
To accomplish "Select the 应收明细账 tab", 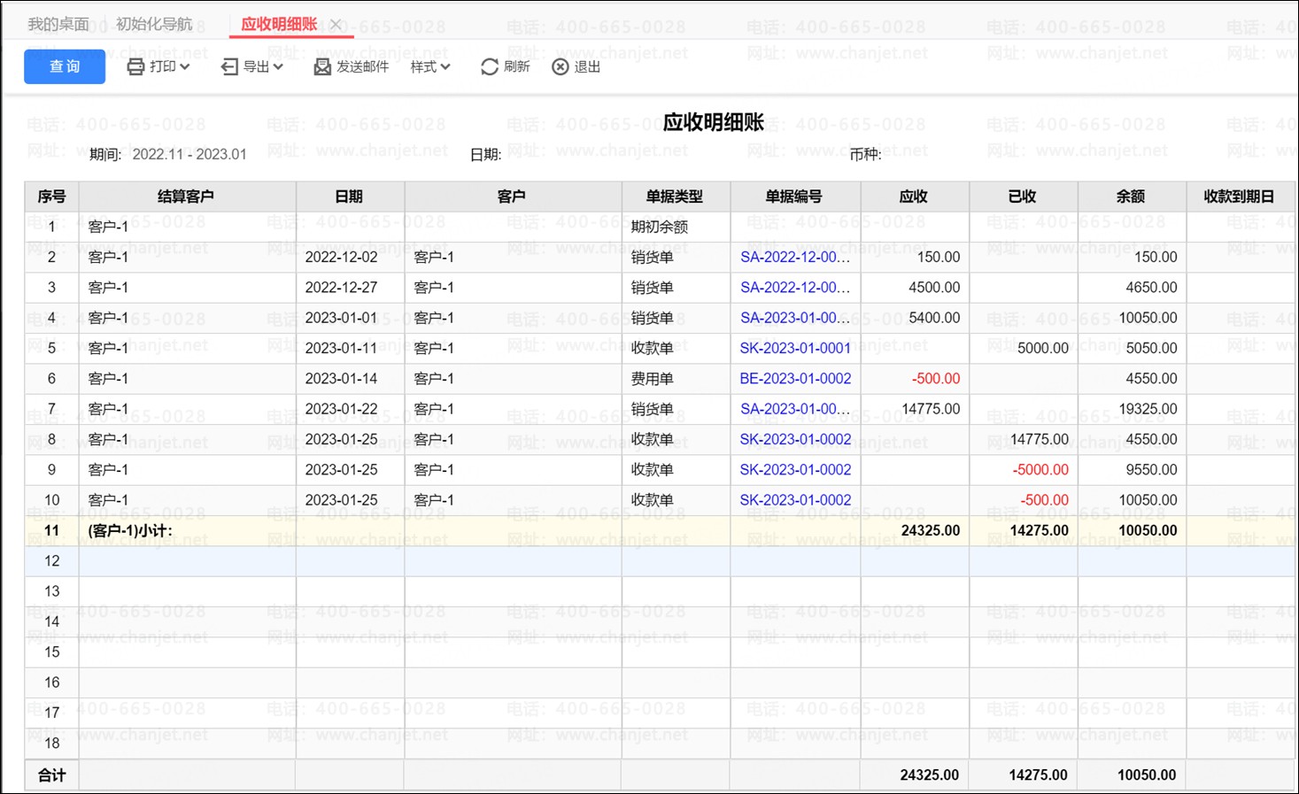I will pos(279,24).
